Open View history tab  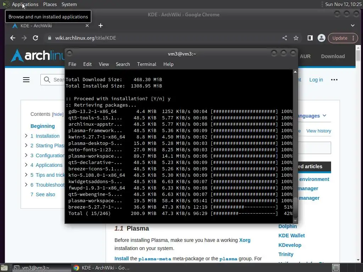coord(319,131)
